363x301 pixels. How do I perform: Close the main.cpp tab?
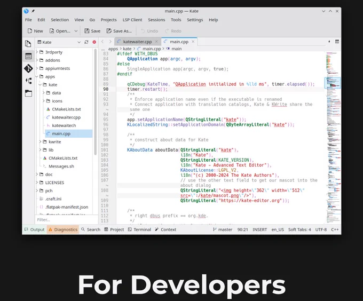[193, 42]
